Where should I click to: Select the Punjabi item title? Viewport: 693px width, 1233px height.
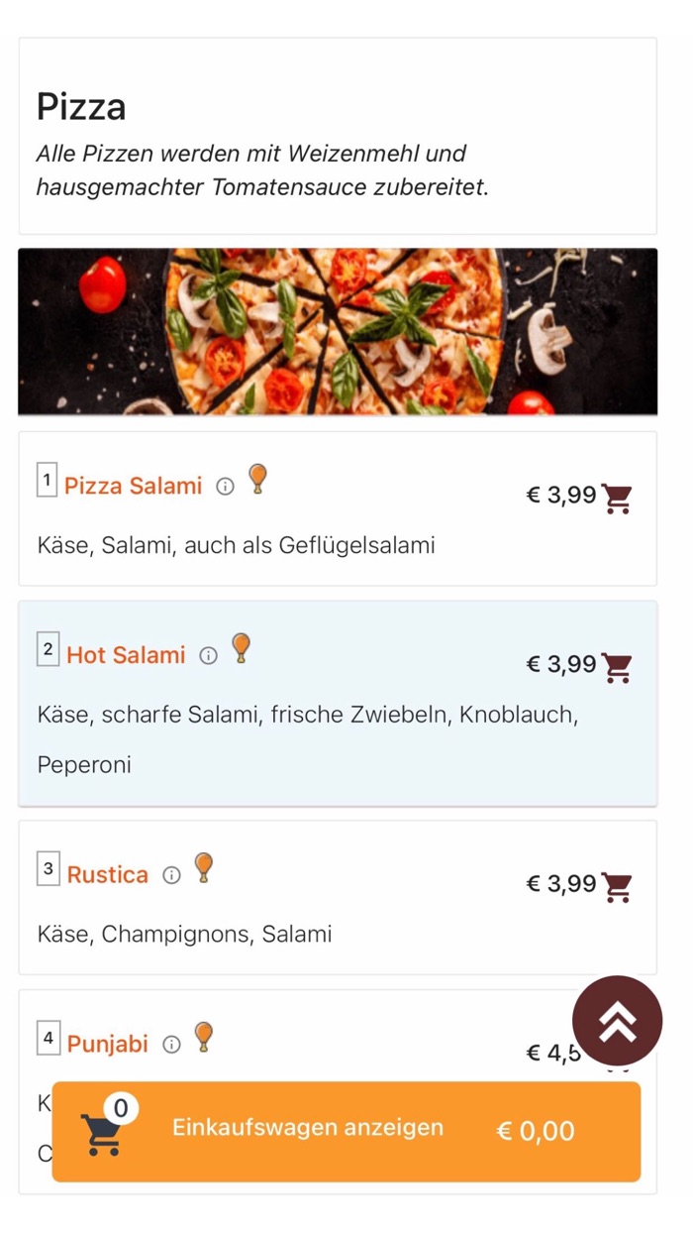click(x=107, y=1045)
